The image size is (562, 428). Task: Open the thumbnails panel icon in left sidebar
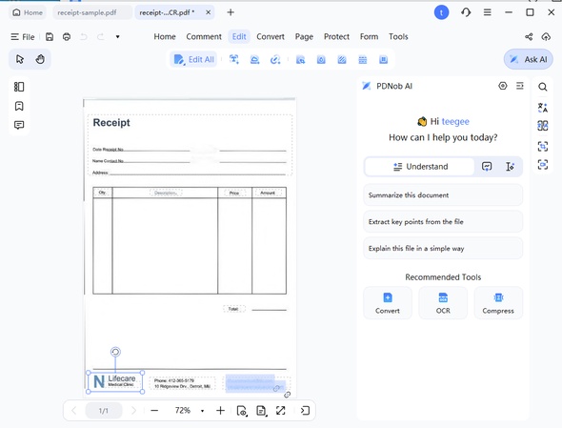(x=19, y=87)
